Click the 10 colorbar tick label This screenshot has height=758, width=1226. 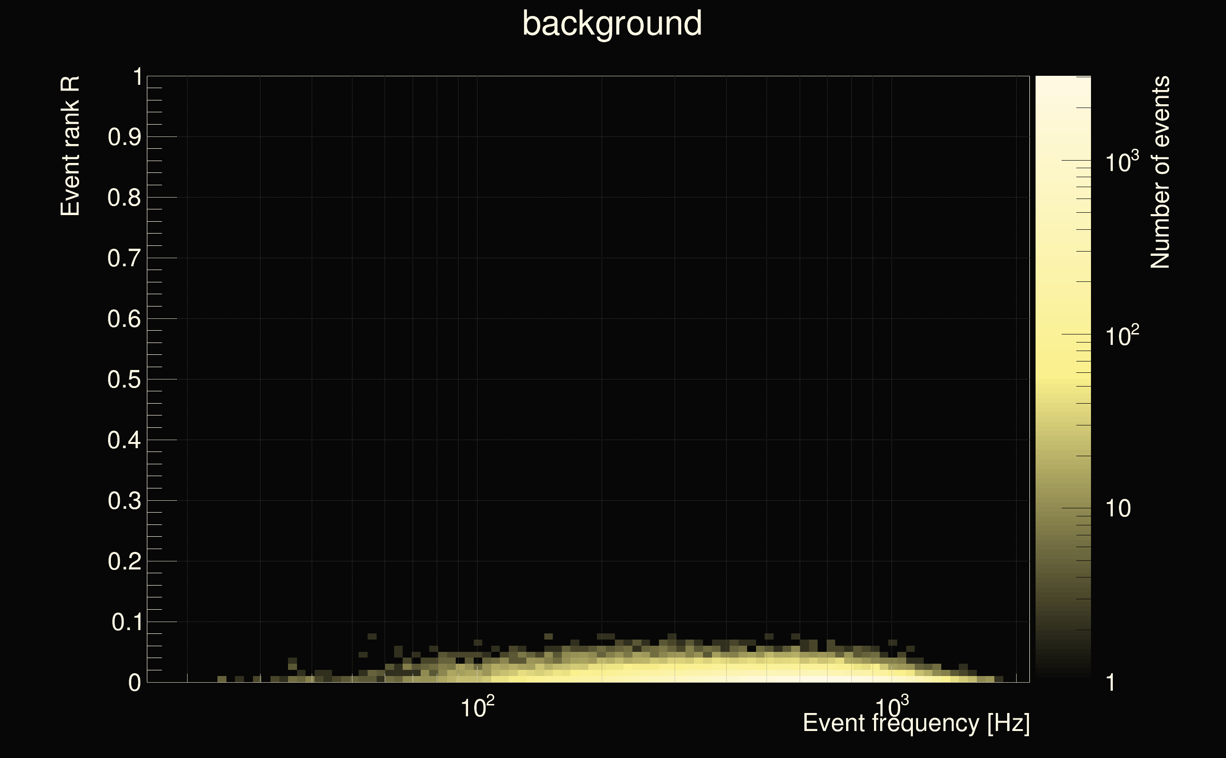point(1118,509)
